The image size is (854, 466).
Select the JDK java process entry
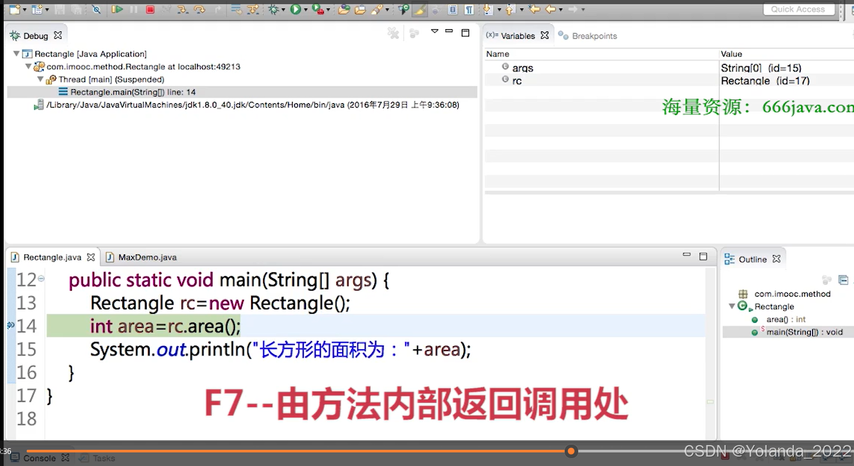(x=246, y=105)
